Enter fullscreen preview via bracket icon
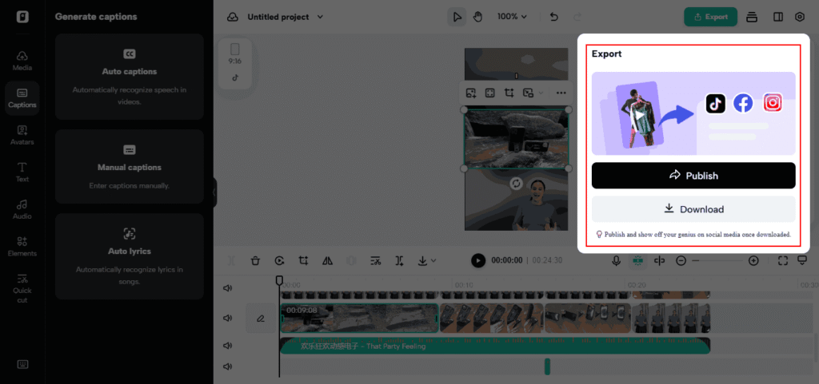 tap(782, 260)
